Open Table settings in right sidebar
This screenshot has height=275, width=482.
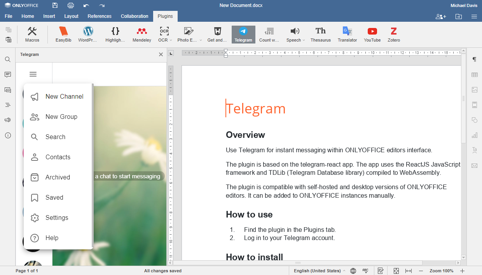(474, 75)
